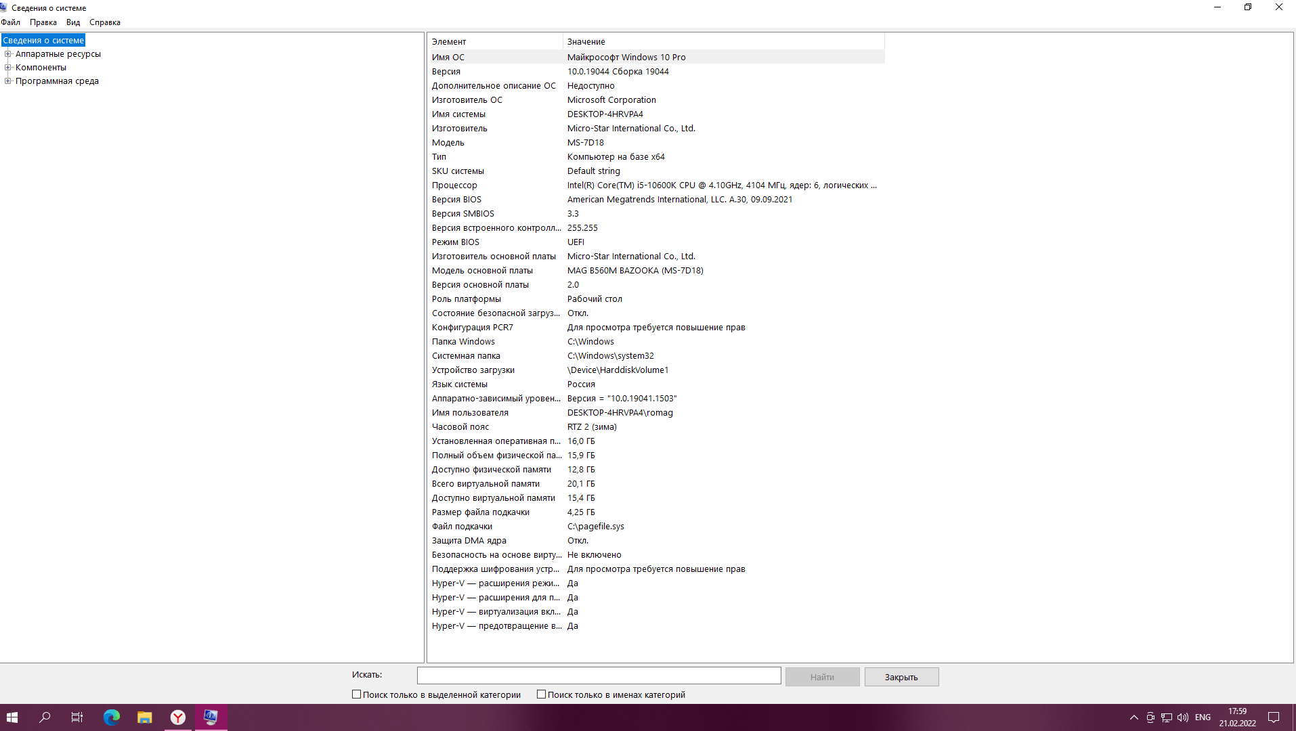Select the Компоненты tree label

pos(41,68)
